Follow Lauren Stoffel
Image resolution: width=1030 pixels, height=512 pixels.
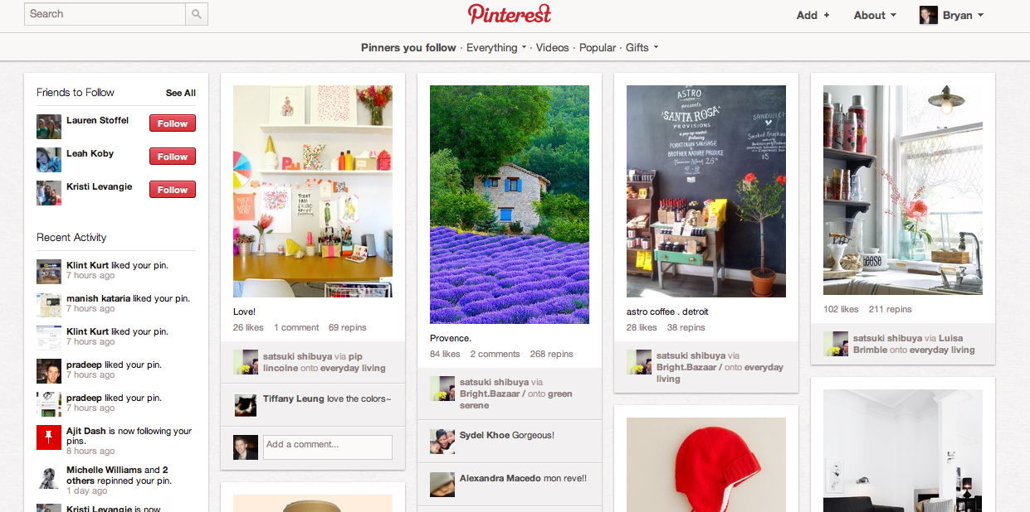173,123
